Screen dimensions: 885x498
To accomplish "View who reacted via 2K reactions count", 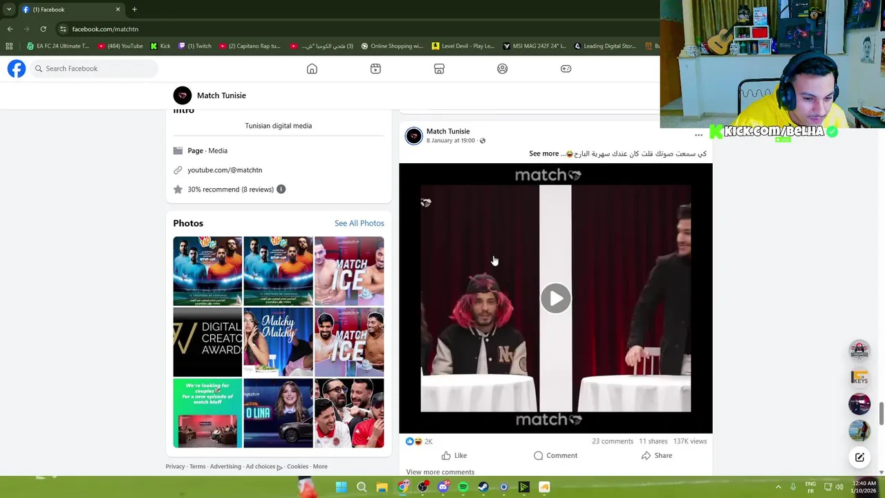I will (x=429, y=441).
